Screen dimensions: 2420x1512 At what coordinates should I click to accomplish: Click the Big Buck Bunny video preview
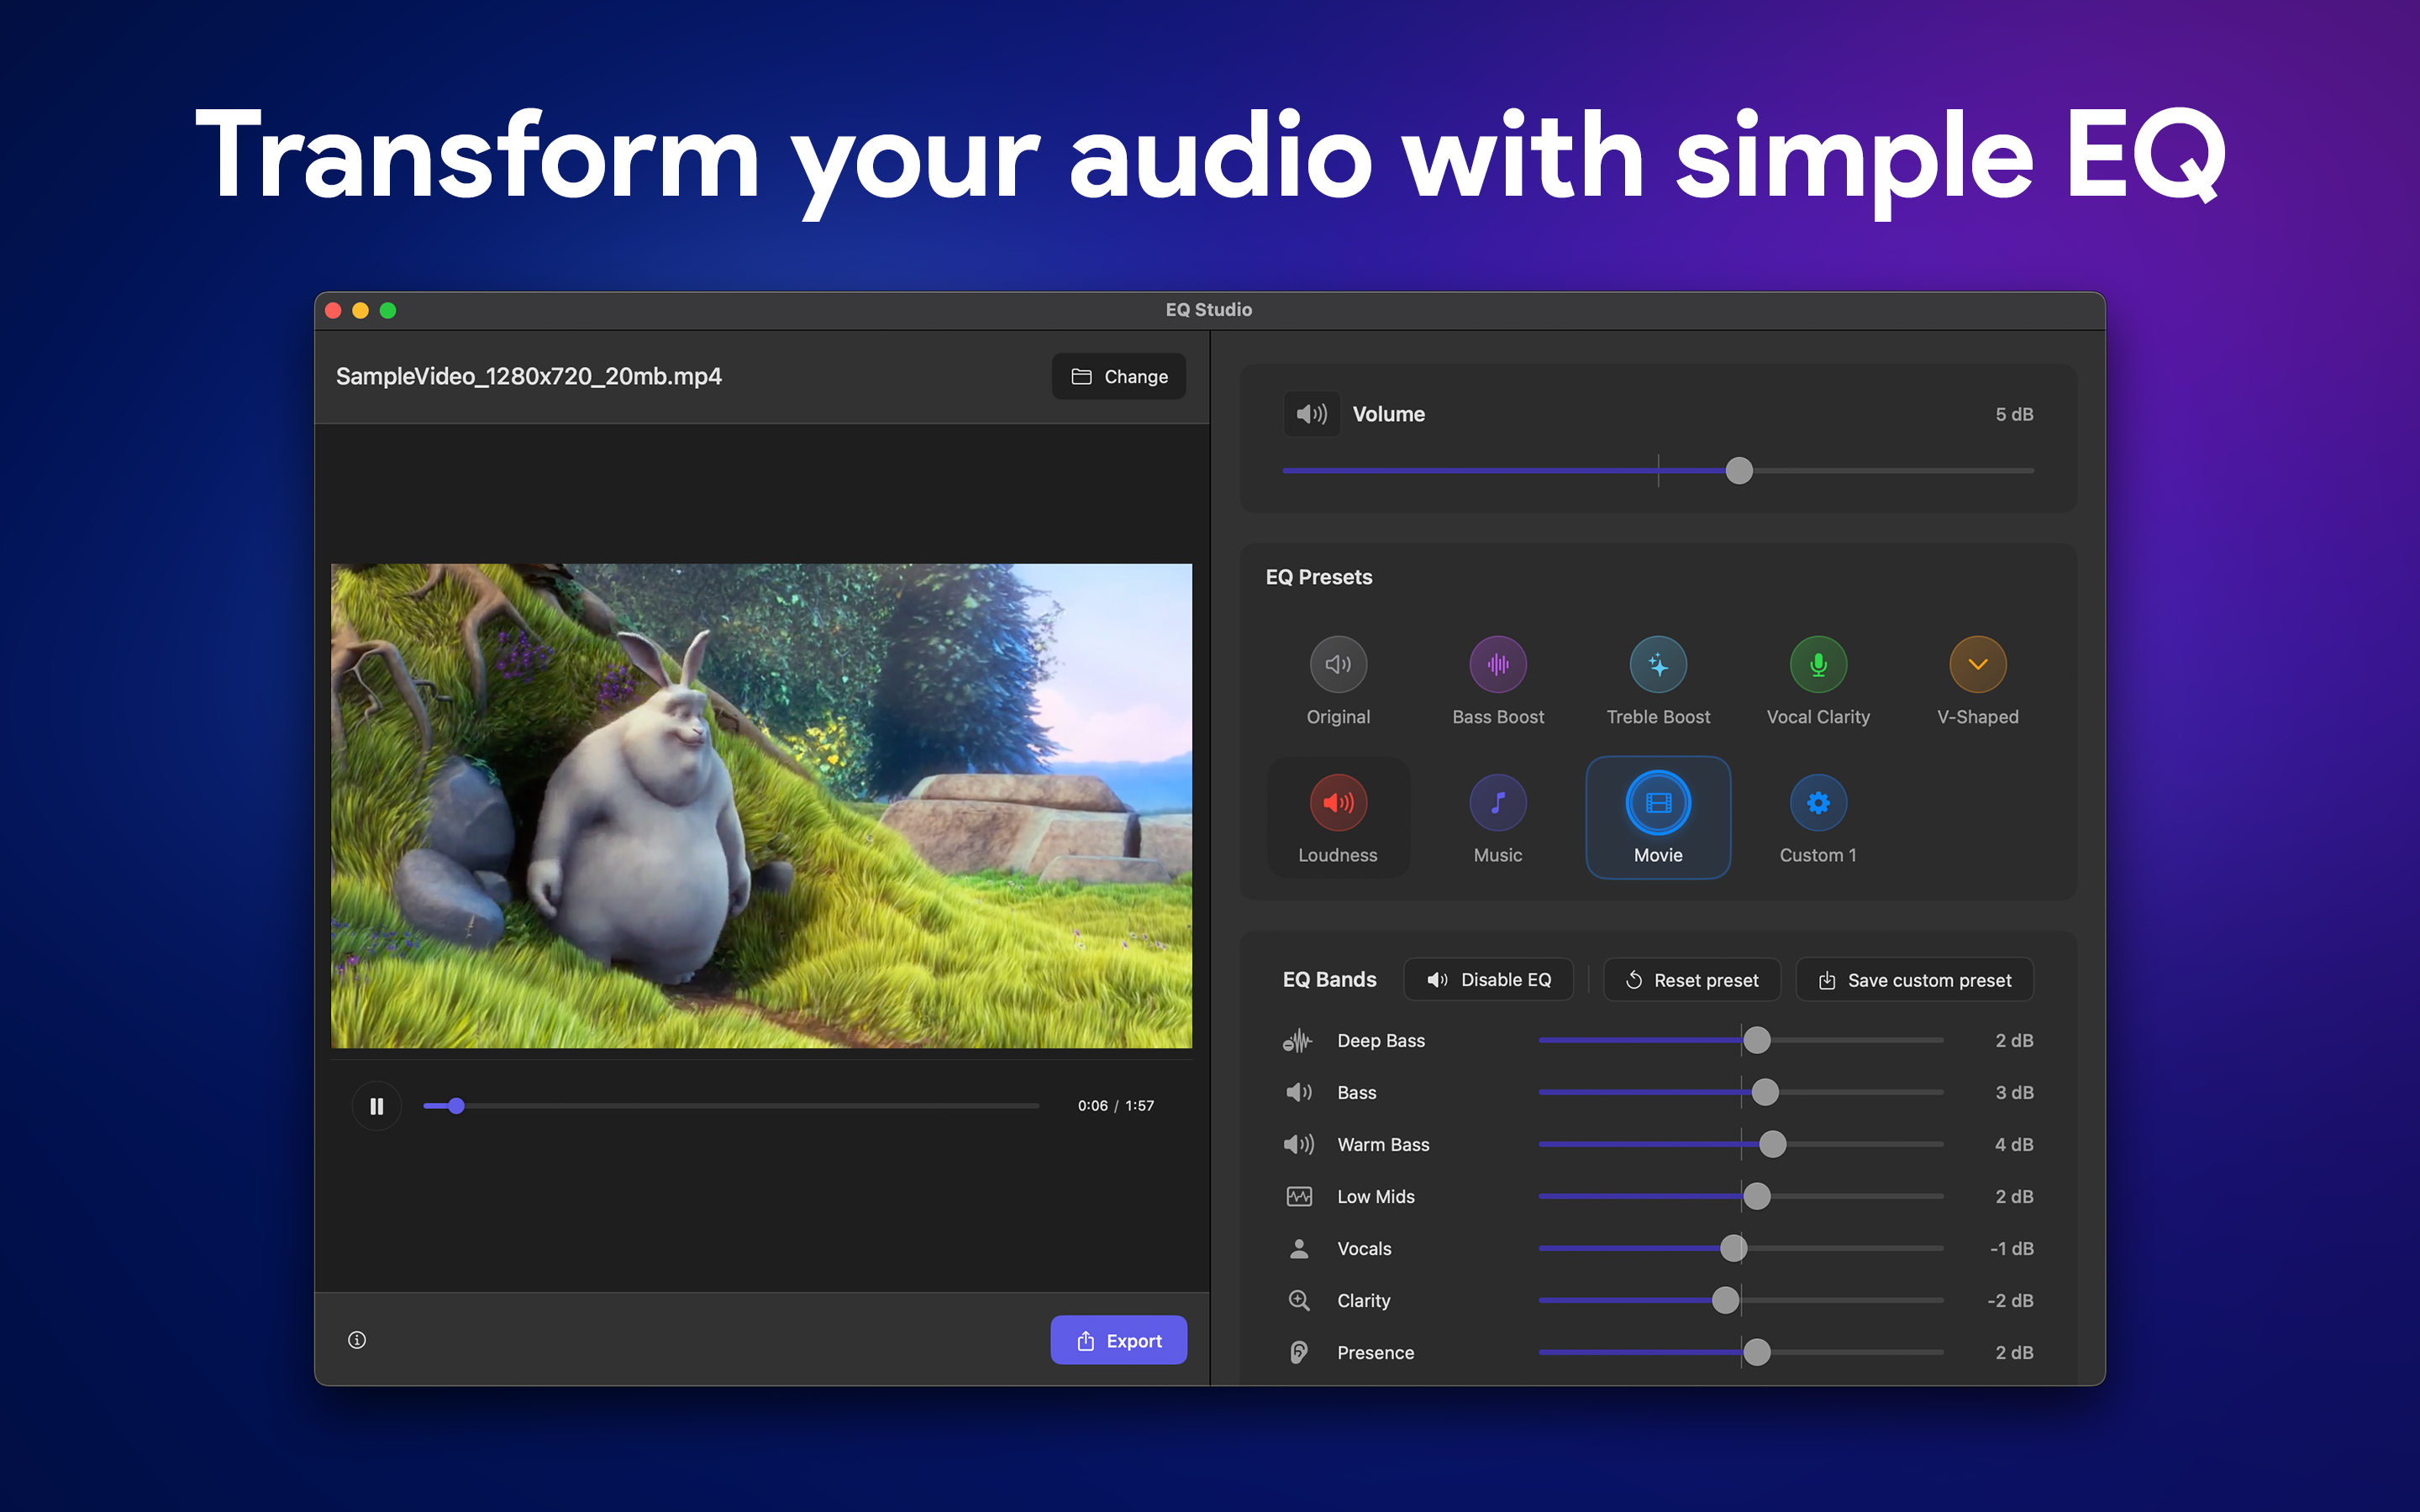761,806
